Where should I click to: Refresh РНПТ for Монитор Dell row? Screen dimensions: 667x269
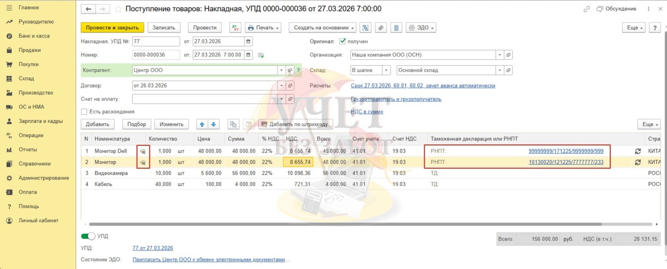click(x=638, y=151)
